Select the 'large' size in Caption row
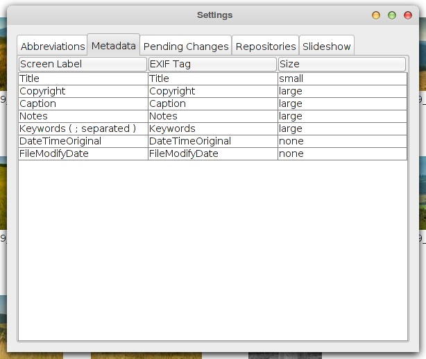This screenshot has width=426, height=359. [x=342, y=104]
